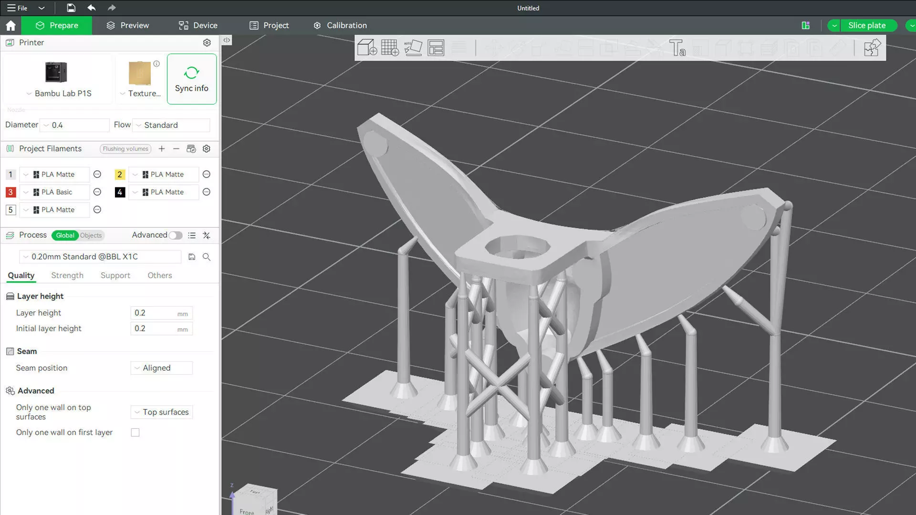Toggle the Advanced settings switch

176,236
